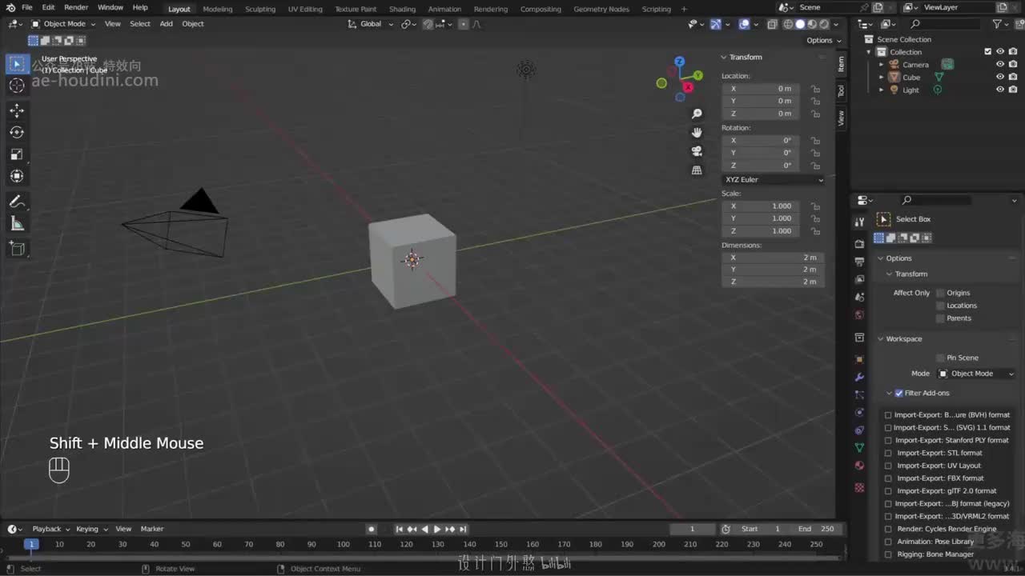Select the Measure tool

tap(17, 224)
